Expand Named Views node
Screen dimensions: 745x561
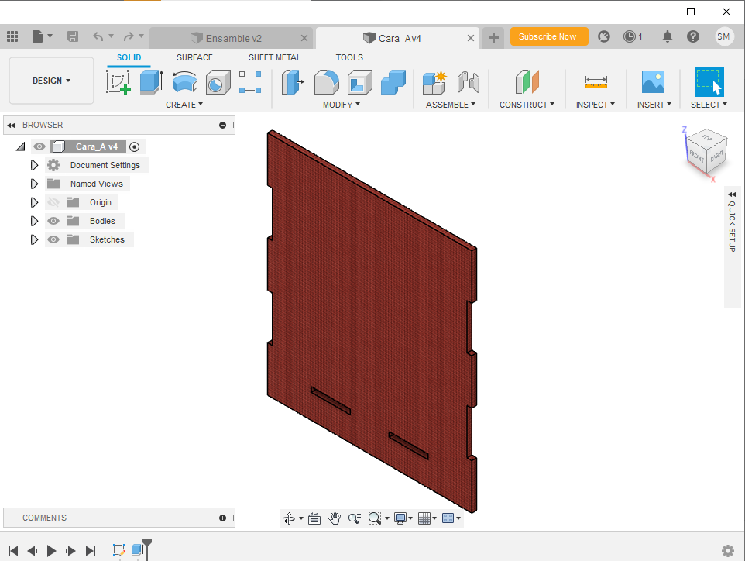(x=34, y=184)
